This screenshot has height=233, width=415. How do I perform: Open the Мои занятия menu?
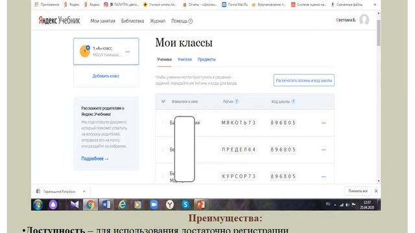pos(103,21)
